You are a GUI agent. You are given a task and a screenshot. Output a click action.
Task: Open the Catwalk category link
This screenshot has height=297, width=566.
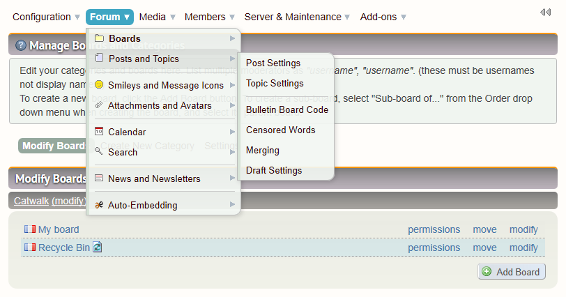pyautogui.click(x=31, y=200)
